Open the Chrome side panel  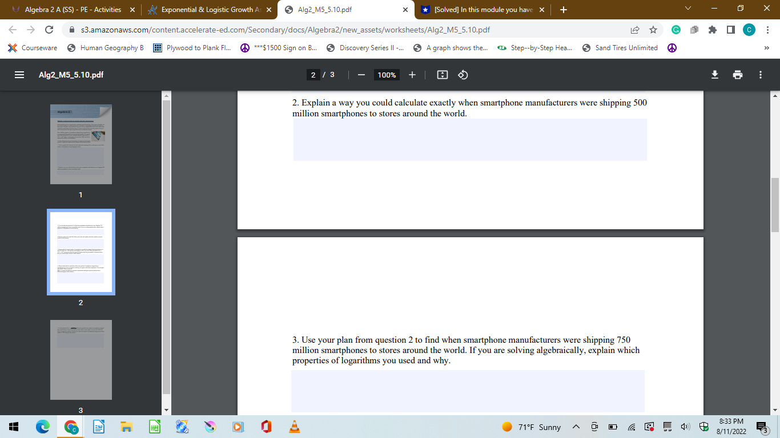[x=730, y=30]
